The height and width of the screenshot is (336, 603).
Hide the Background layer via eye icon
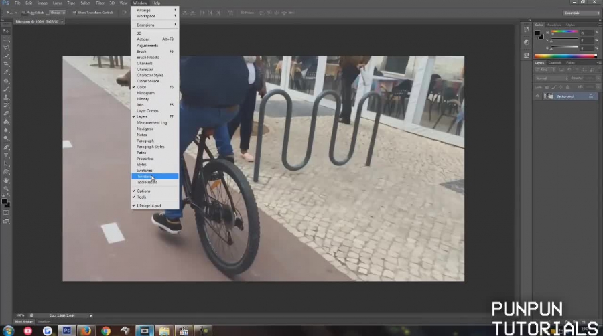pos(537,96)
